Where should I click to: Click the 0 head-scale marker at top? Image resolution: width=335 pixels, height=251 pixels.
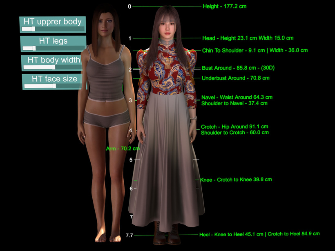pos(130,7)
